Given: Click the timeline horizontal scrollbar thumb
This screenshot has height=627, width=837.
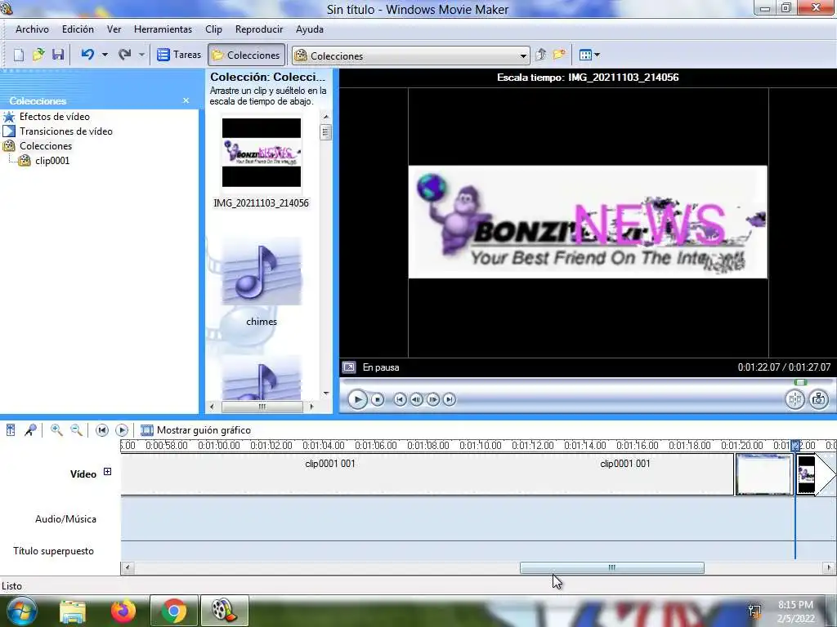Looking at the screenshot, I should (x=611, y=568).
